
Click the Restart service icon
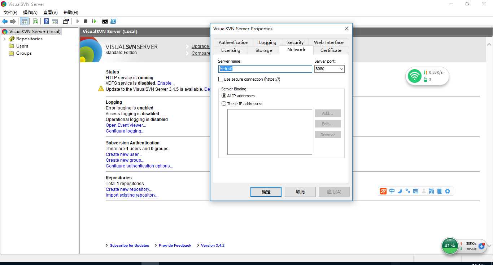coord(94,22)
